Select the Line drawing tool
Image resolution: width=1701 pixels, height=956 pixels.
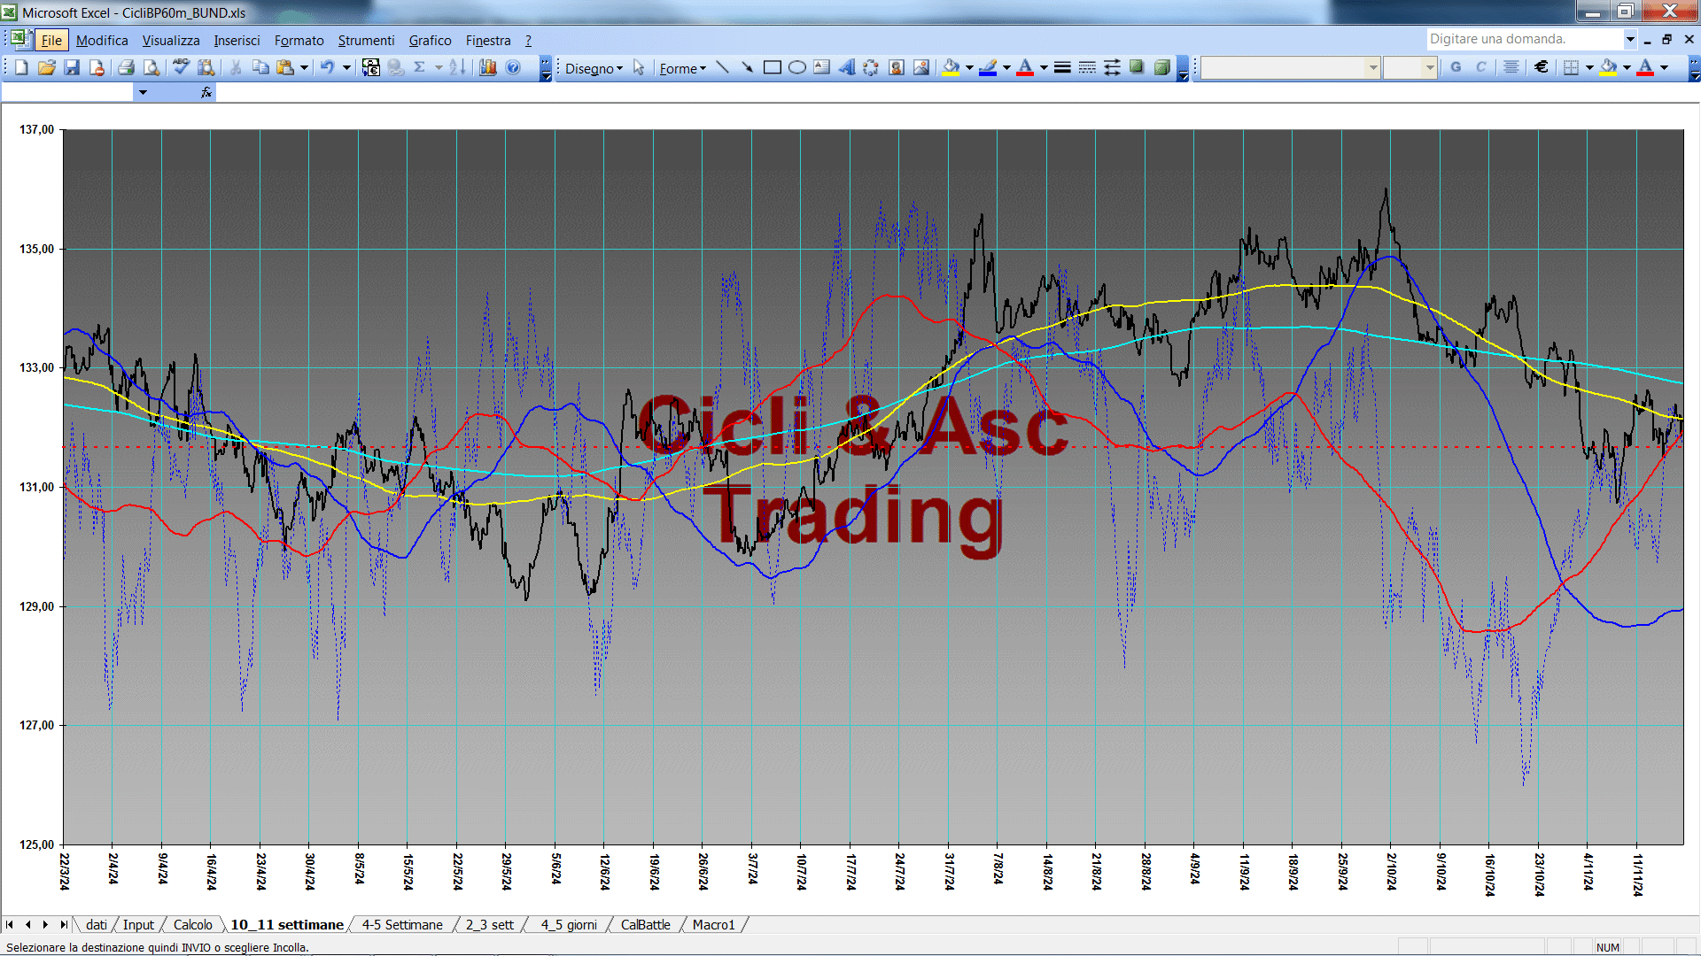(723, 67)
